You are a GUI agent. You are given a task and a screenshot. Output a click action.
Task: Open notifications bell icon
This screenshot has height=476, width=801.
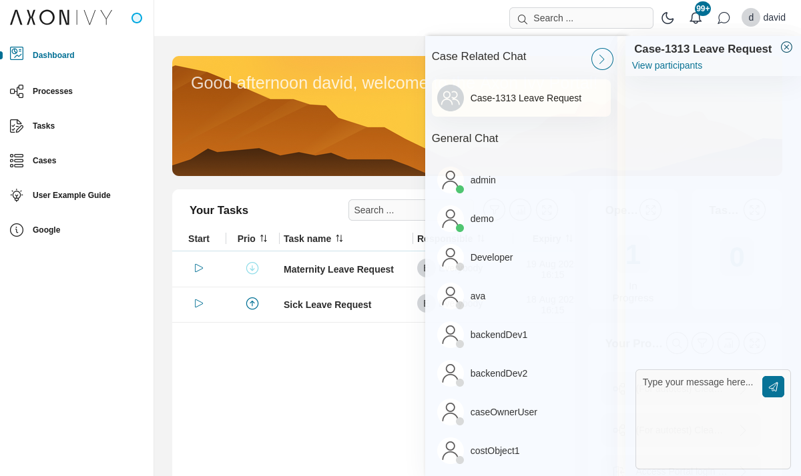click(x=696, y=18)
